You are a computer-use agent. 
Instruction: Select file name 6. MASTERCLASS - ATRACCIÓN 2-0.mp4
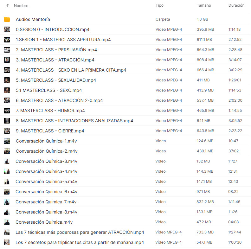click(59, 100)
